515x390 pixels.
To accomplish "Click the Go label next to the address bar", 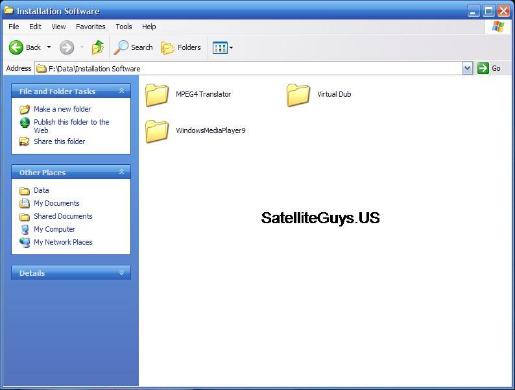I will pos(496,68).
